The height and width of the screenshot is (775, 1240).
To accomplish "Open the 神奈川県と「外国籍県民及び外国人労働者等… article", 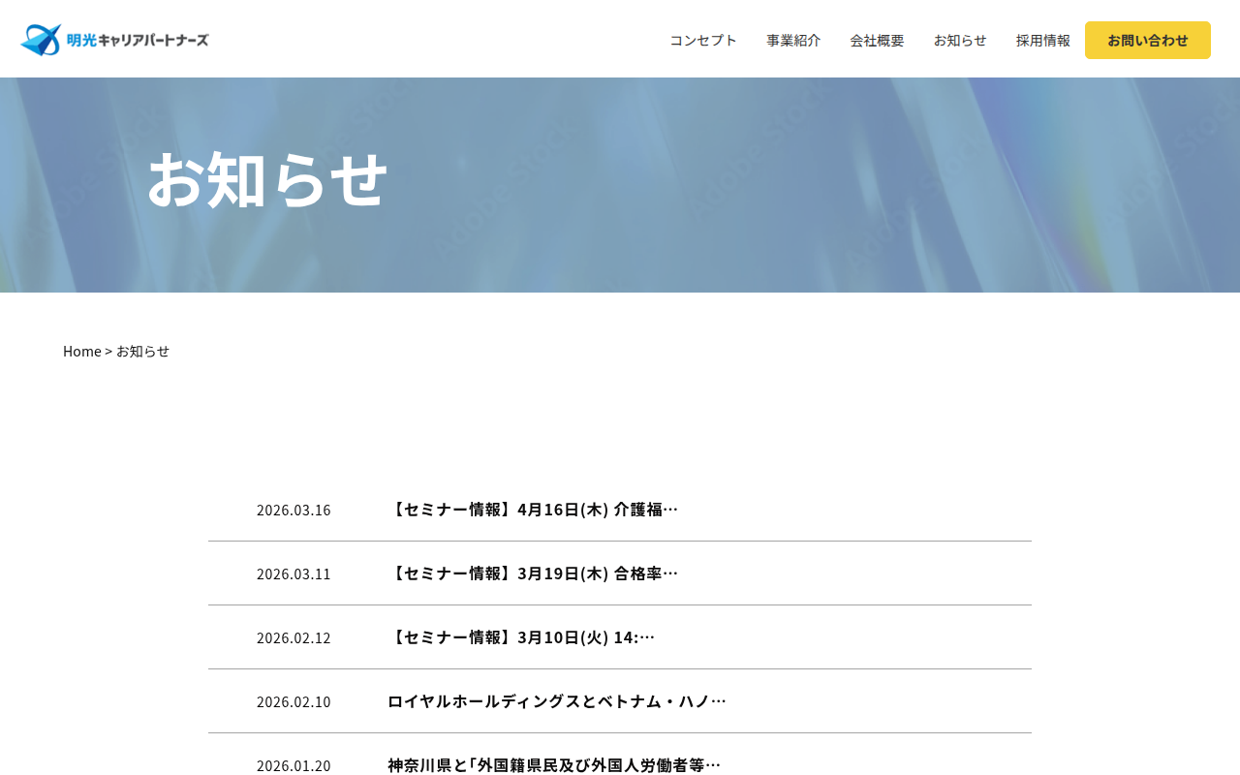I will click(x=554, y=765).
